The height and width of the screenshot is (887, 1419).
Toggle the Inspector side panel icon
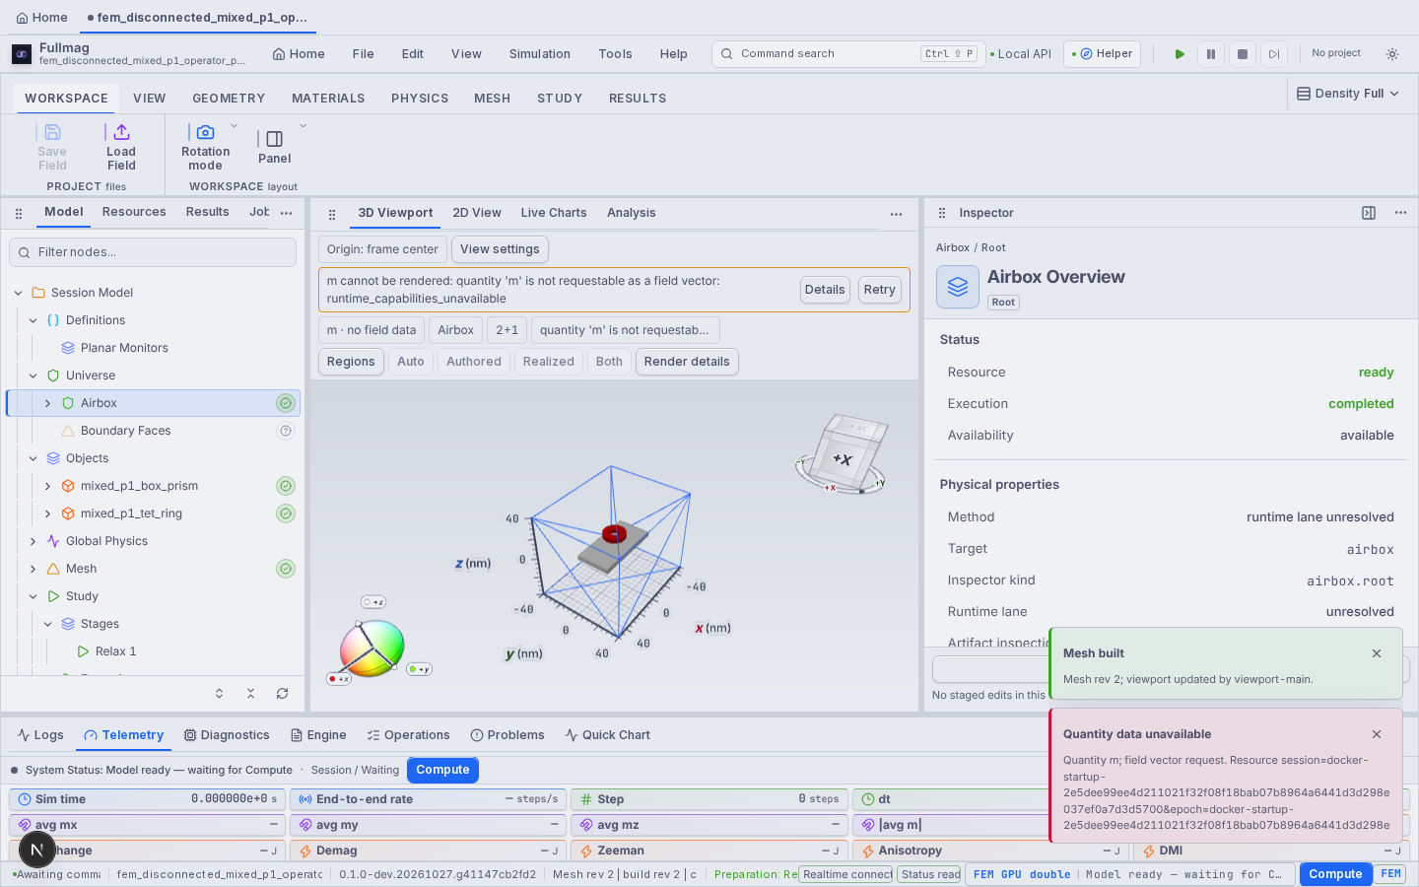point(1369,213)
